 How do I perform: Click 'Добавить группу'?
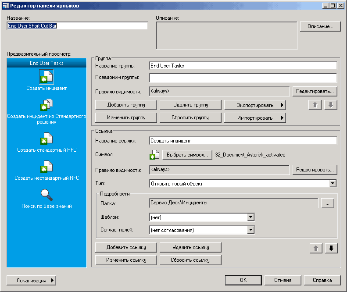point(126,105)
